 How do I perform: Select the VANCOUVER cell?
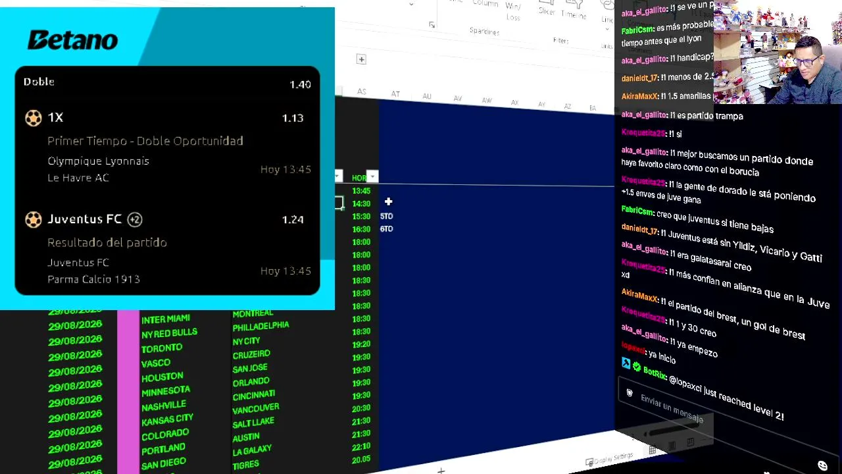[256, 409]
